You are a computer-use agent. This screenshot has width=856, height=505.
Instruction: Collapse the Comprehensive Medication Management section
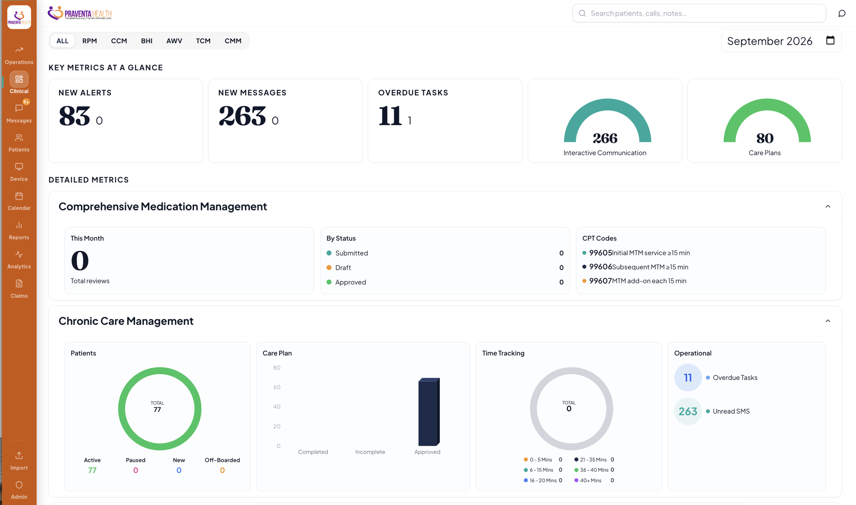[827, 207]
